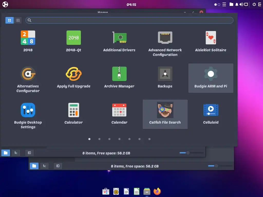This screenshot has width=263, height=197.
Task: Go to the first app page dot
Action: point(89,139)
